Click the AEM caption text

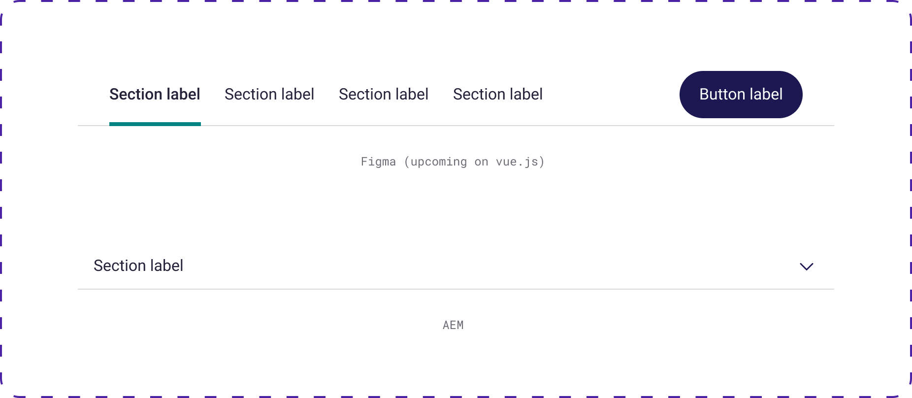tap(453, 325)
